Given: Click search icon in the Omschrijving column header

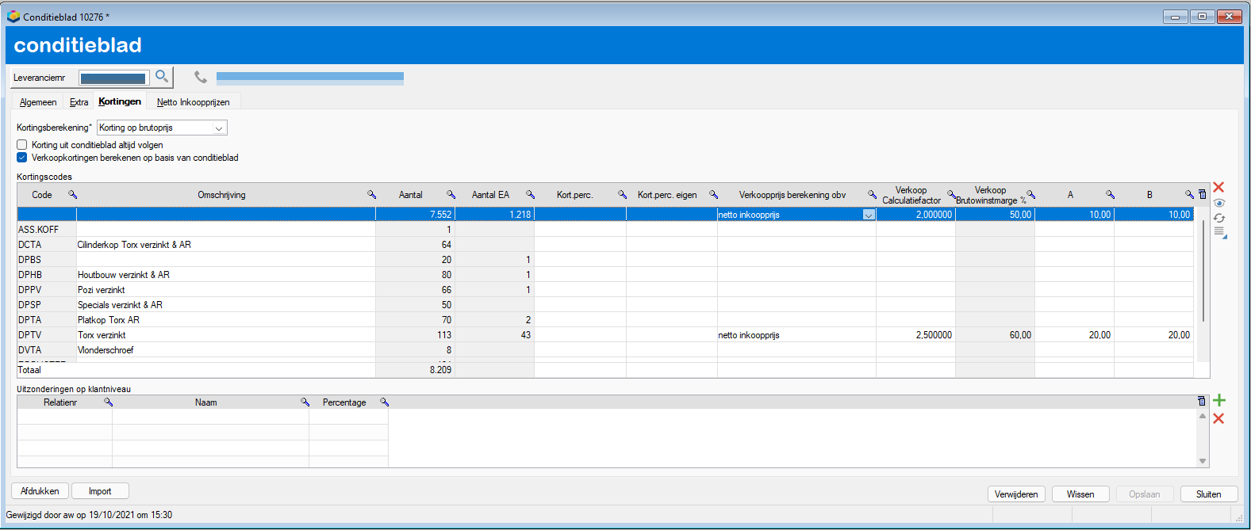Looking at the screenshot, I should [x=371, y=194].
